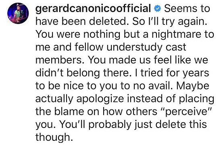Click the gerardcanonicoofficial username
Screen dimensions: 221x146
(93, 8)
